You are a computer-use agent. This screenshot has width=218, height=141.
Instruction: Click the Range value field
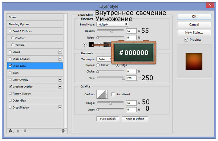click(x=131, y=103)
